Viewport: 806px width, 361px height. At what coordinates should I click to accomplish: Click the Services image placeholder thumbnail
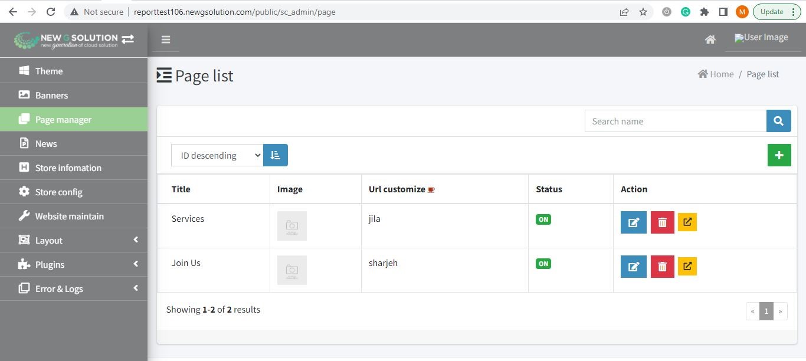(292, 226)
